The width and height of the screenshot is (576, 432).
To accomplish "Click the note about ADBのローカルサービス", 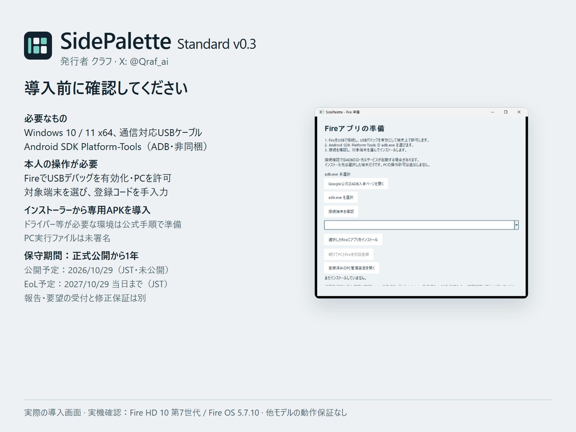I will coord(372,160).
